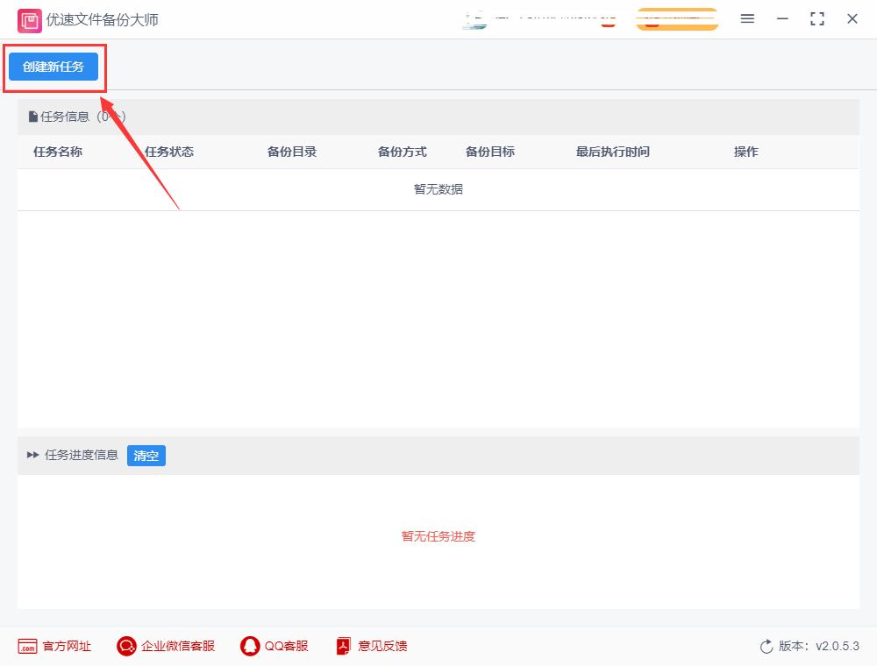Screen dimensions: 877x666
Task: Click the 企业微信客服 customer service icon
Action: coord(126,646)
